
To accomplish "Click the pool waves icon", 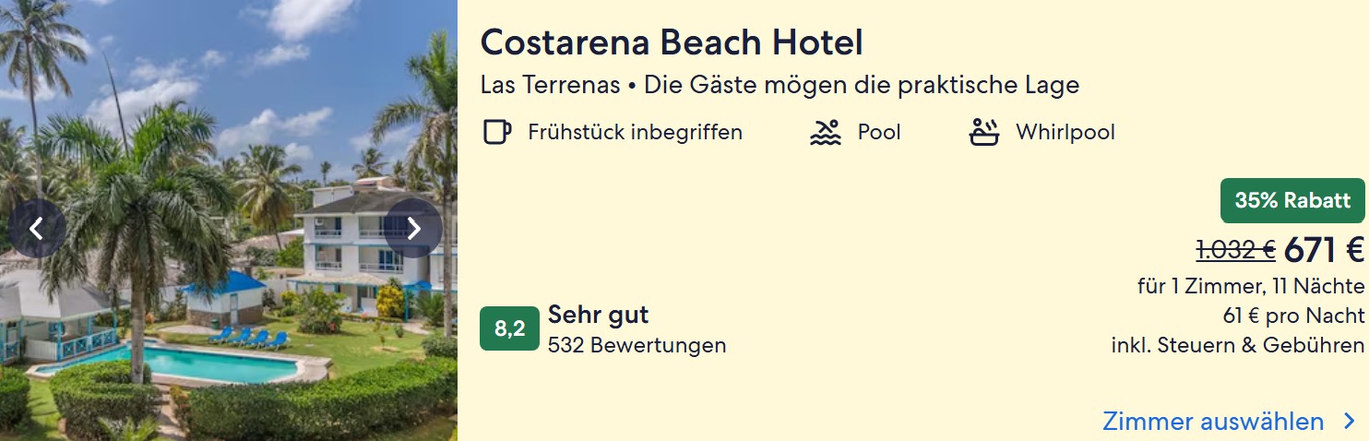I will pos(826,133).
